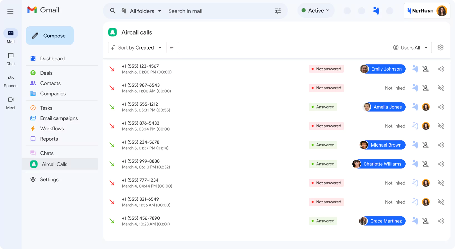Image resolution: width=455 pixels, height=249 pixels.
Task: Click the Deals dollar icon in sidebar
Action: point(33,73)
